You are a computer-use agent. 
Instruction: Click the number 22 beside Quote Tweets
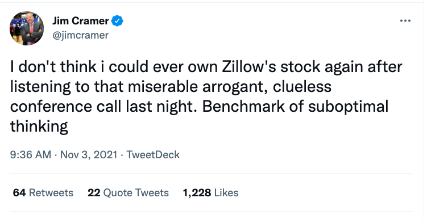point(94,193)
